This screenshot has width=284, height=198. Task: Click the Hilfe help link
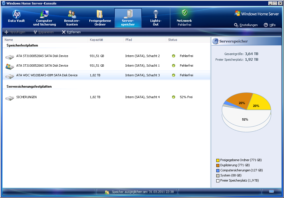pyautogui.click(x=270, y=25)
